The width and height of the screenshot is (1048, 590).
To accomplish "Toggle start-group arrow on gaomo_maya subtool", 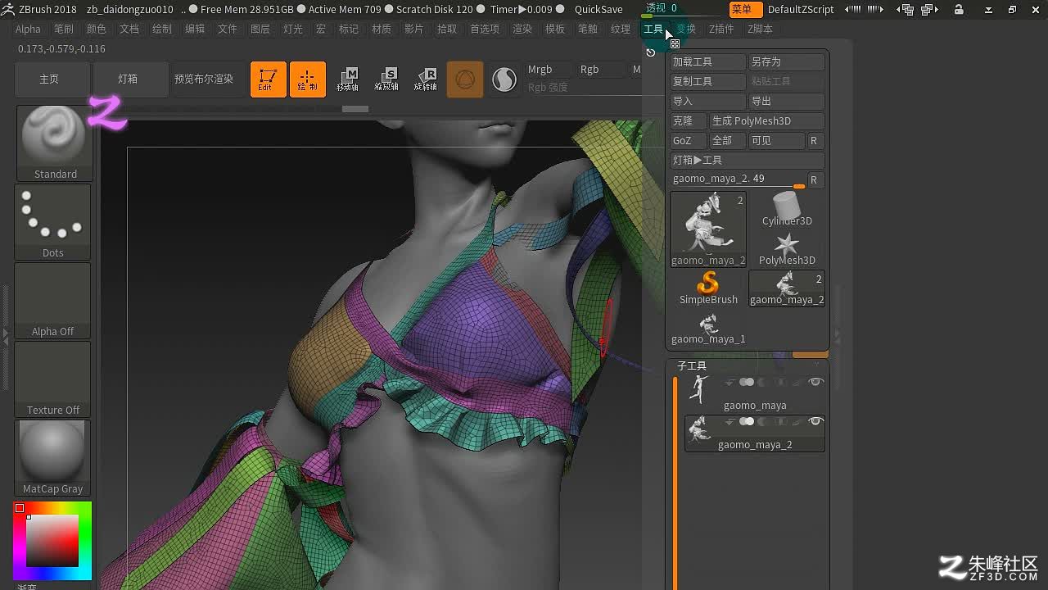I will coord(730,383).
